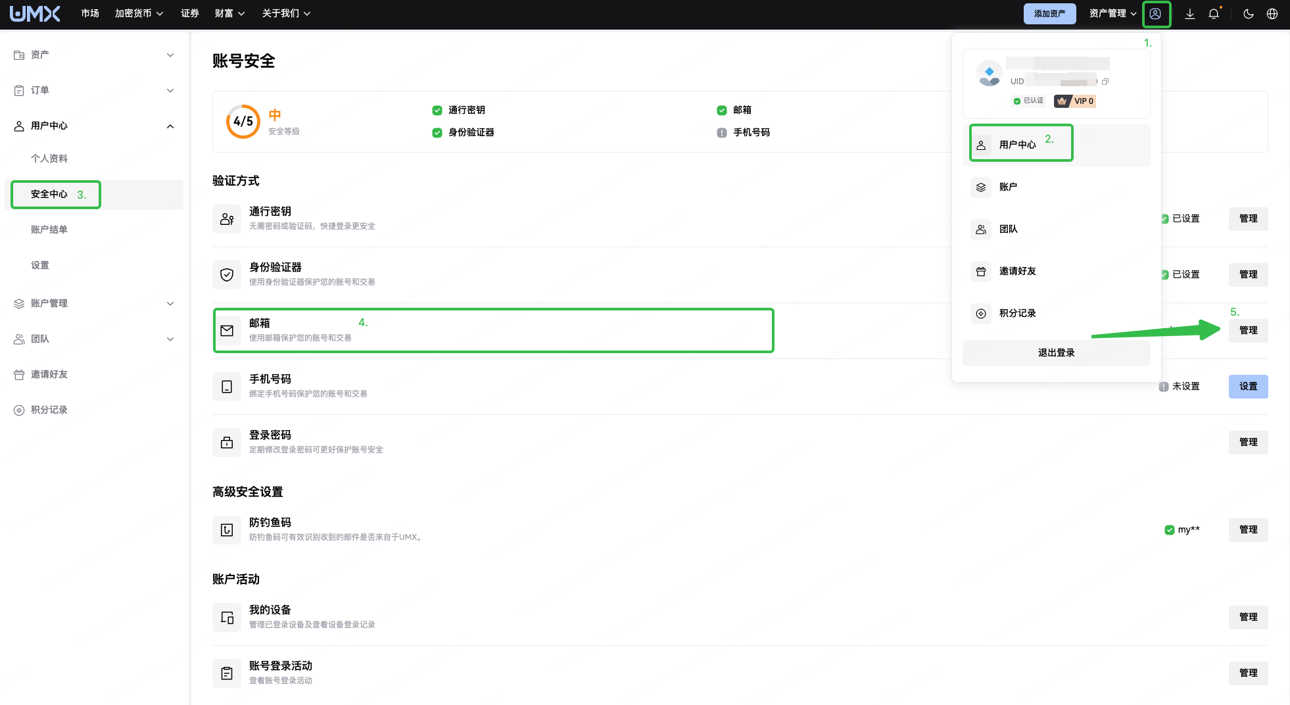
Task: Click the 用户中心 person icon in dropdown menu
Action: [x=981, y=145]
